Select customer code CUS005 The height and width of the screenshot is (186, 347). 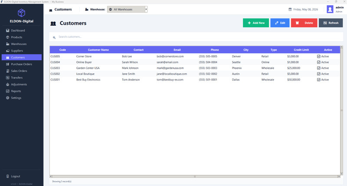55,56
